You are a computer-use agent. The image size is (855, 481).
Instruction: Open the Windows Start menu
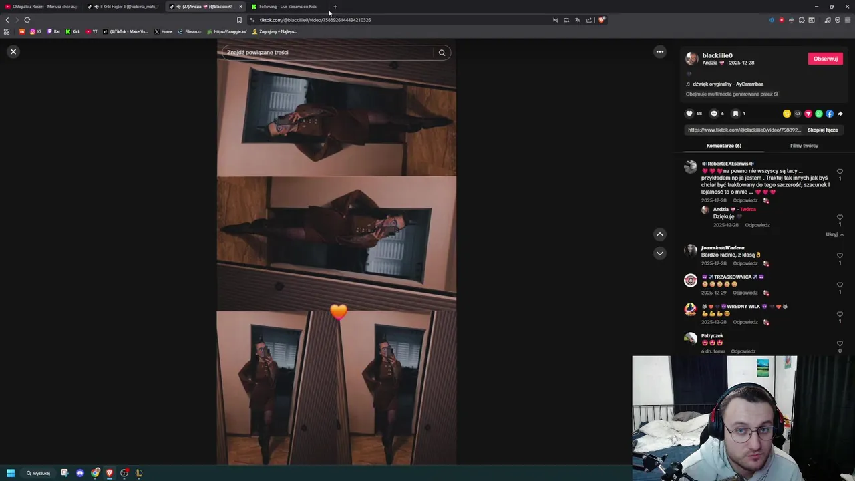click(11, 473)
